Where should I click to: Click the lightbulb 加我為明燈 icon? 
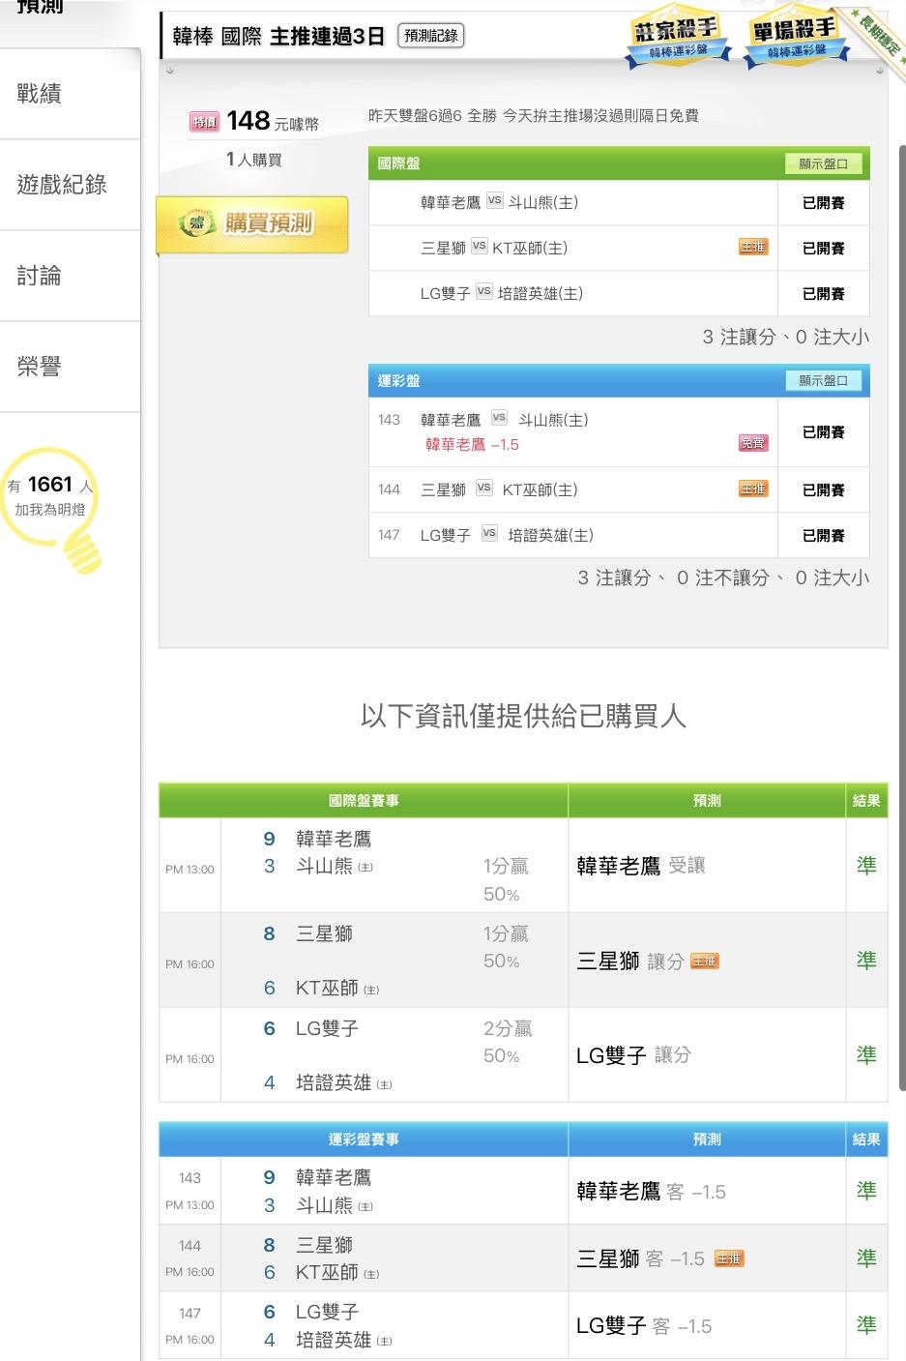pos(52,507)
